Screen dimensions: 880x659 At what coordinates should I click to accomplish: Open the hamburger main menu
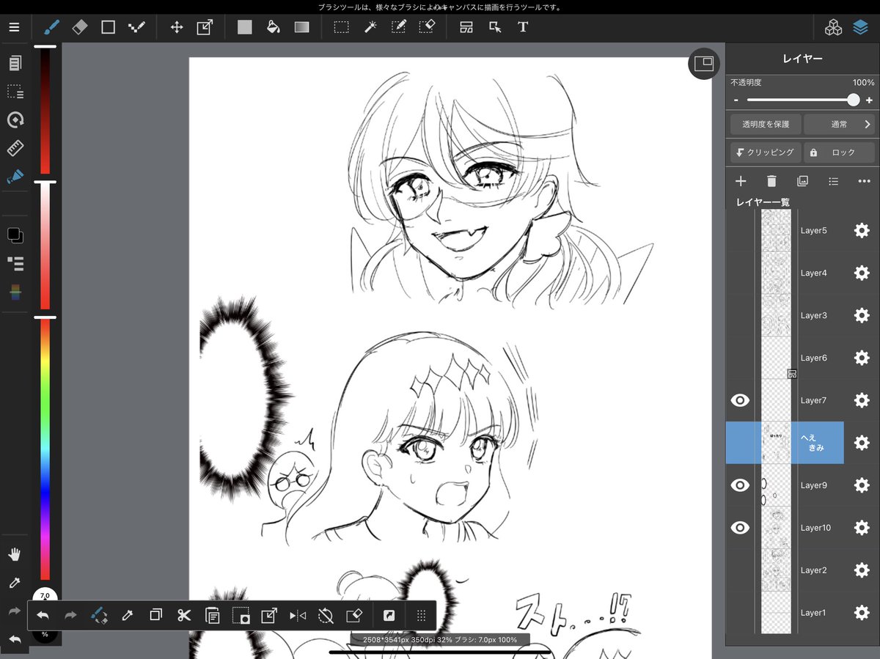pos(15,27)
